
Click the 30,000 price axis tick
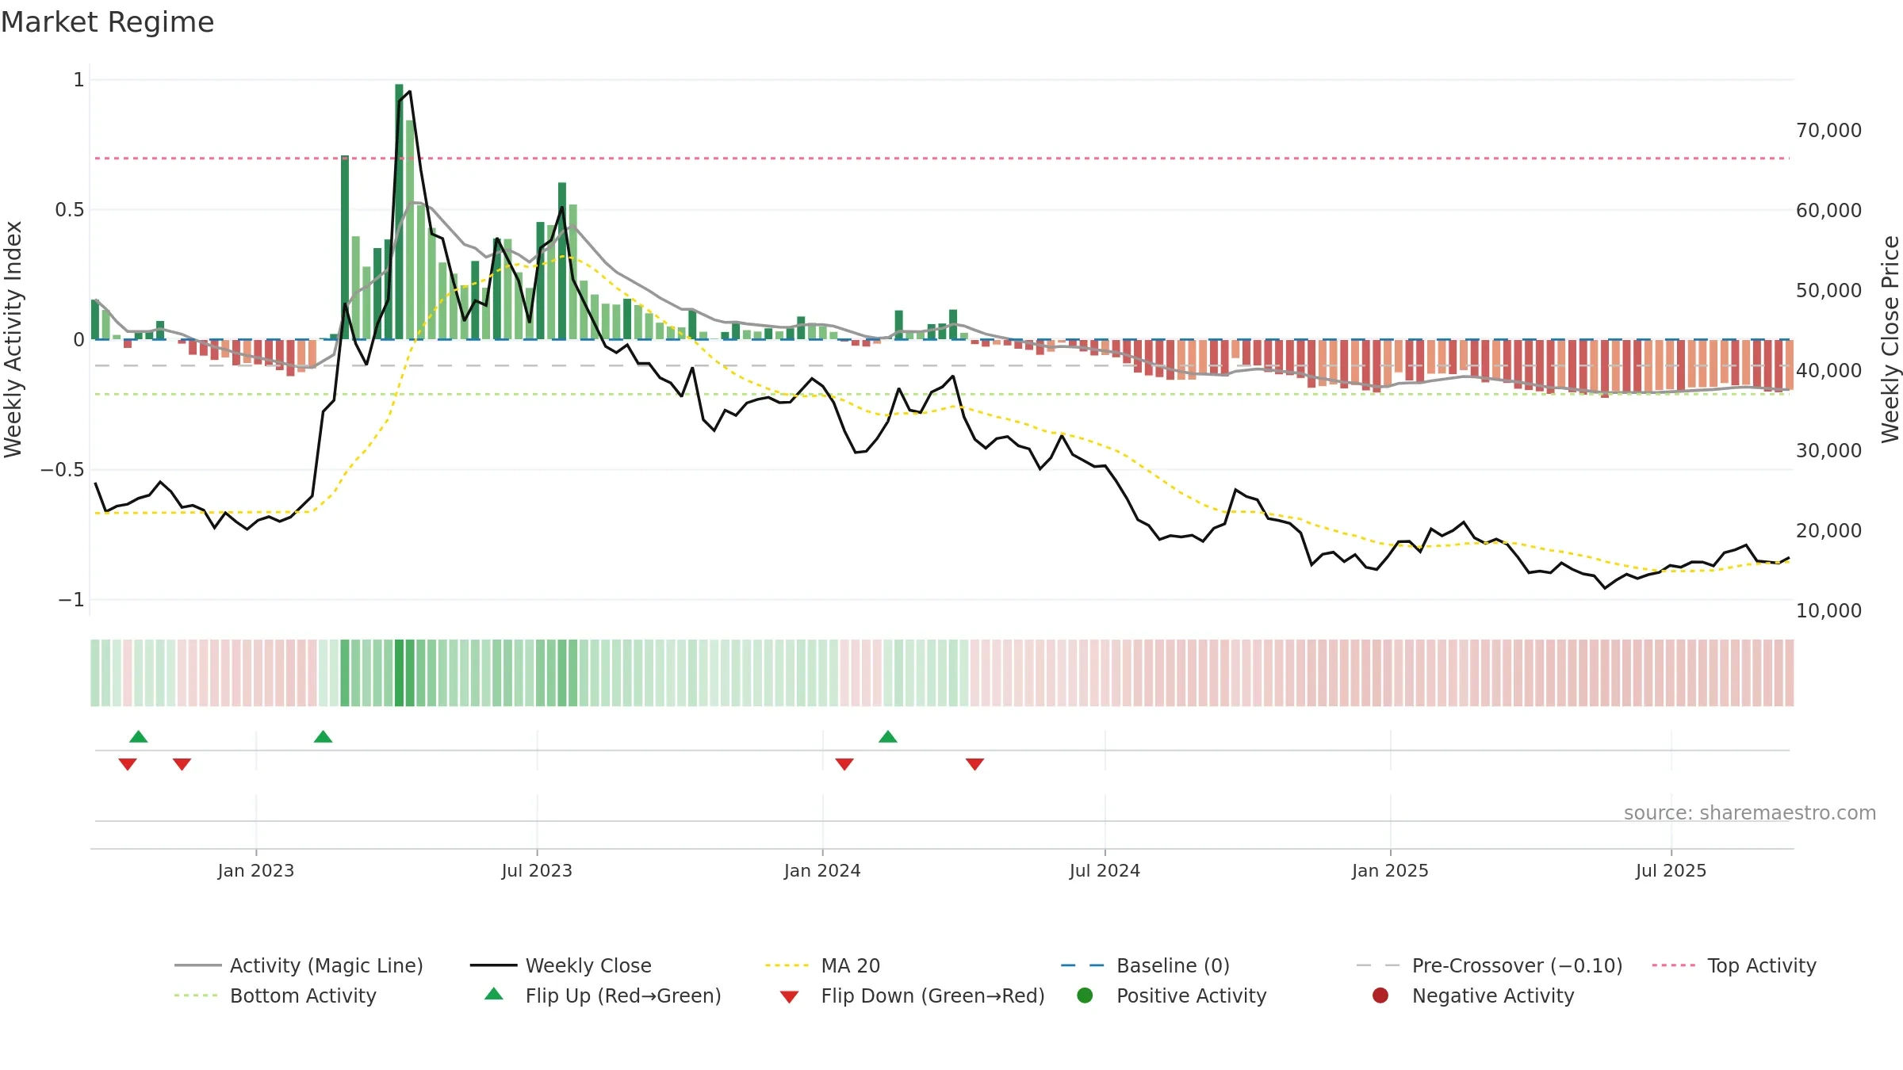(x=1829, y=450)
